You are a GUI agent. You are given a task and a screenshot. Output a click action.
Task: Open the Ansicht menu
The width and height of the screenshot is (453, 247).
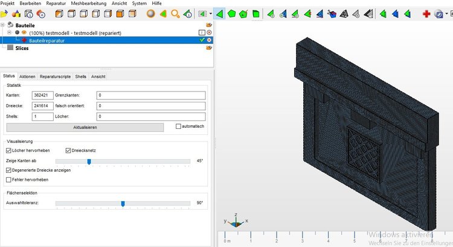[x=120, y=4]
